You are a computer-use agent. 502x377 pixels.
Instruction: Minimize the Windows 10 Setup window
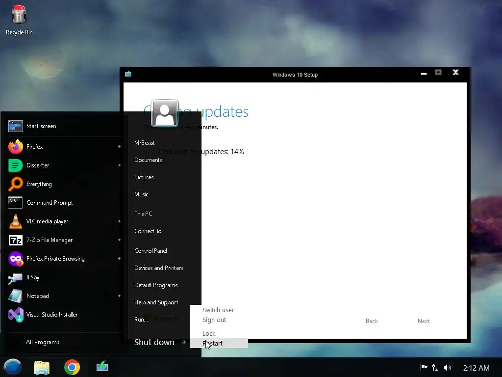(424, 73)
